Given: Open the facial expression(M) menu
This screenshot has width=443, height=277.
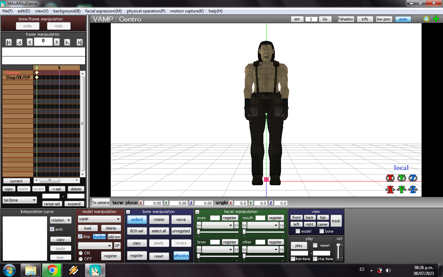Looking at the screenshot, I should pos(103,11).
